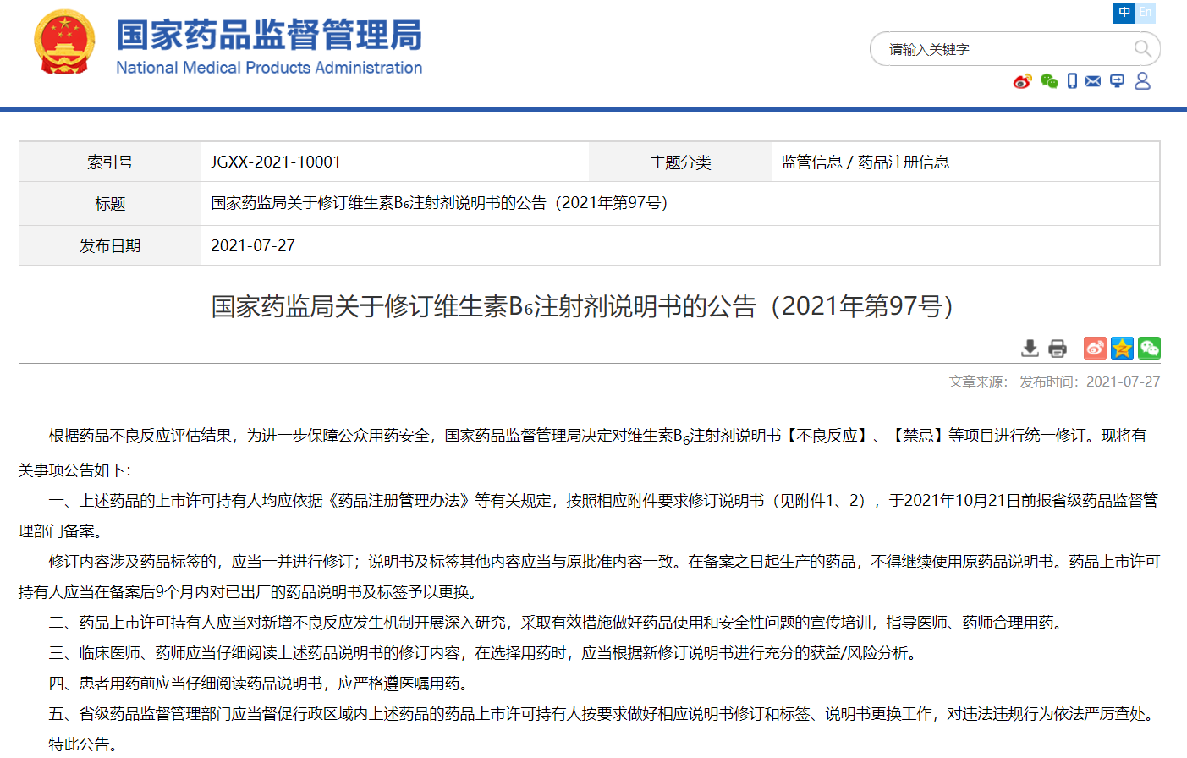The width and height of the screenshot is (1187, 758).
Task: Click the 特此公告 closing line
Action: [x=83, y=744]
